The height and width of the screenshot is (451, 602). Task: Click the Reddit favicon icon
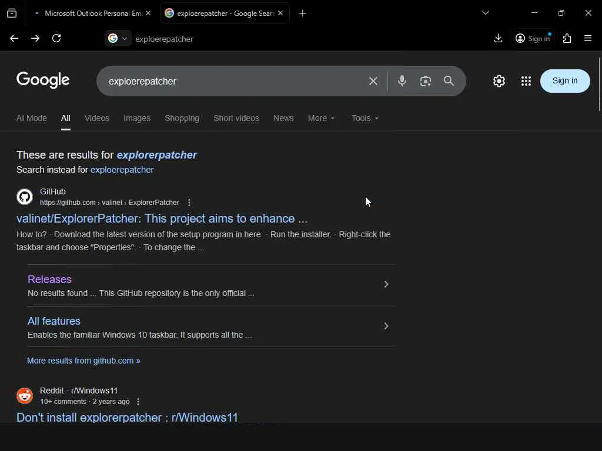tap(25, 396)
